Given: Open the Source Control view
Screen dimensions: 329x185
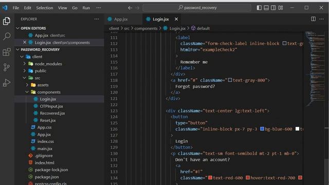Looking at the screenshot, I should click(7, 67).
